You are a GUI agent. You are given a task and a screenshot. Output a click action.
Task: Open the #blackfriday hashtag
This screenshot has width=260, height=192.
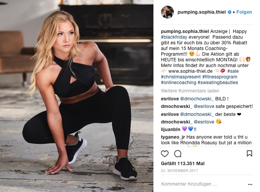click(174, 37)
